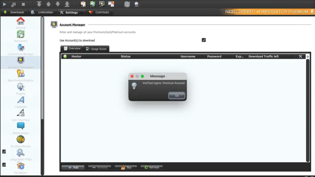The width and height of the screenshot is (315, 177).
Task: Switch to Usage Rules tab
Action: click(96, 49)
